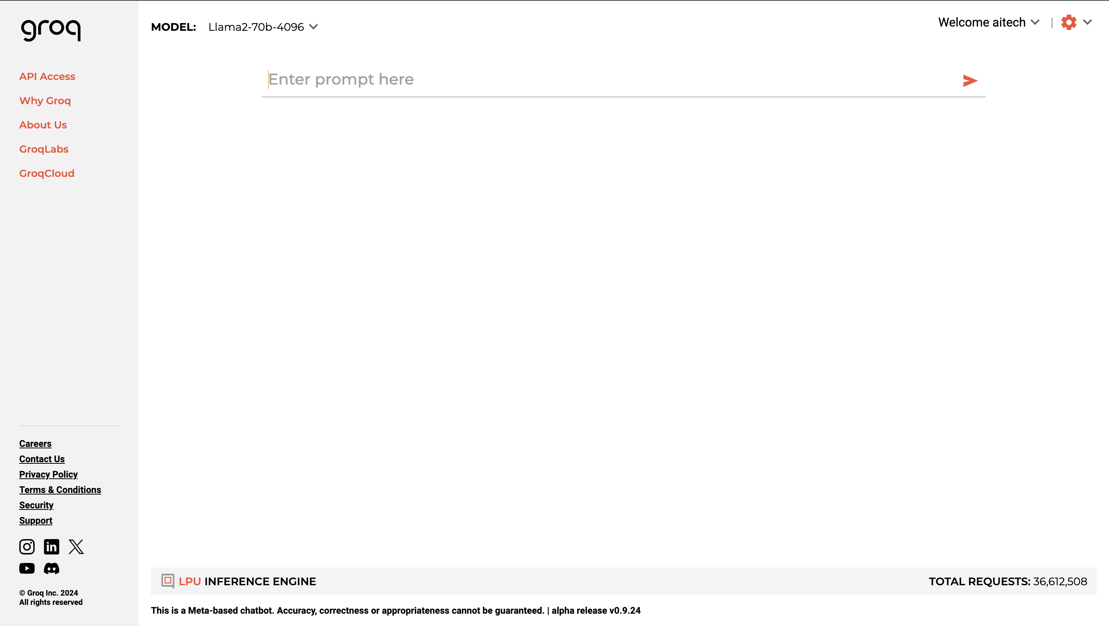Open the Security link
The image size is (1109, 626).
click(36, 505)
